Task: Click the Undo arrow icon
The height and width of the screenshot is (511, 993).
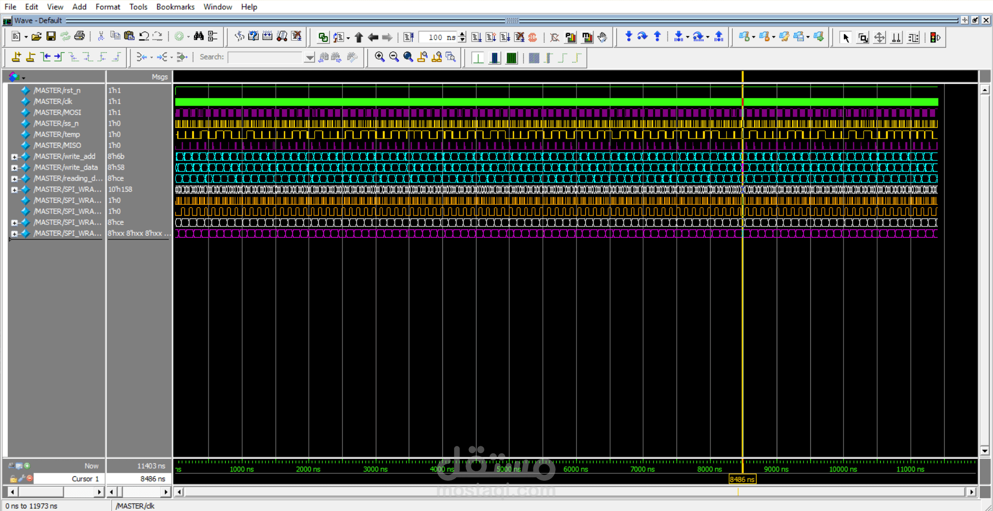Action: (x=144, y=37)
